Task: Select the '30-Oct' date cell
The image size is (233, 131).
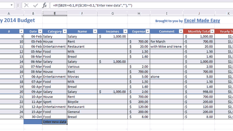Action: (33, 117)
